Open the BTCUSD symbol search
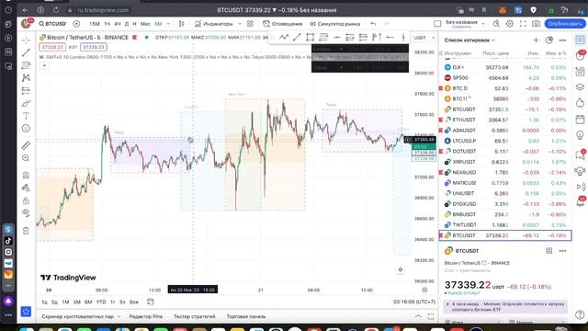 pyautogui.click(x=52, y=24)
